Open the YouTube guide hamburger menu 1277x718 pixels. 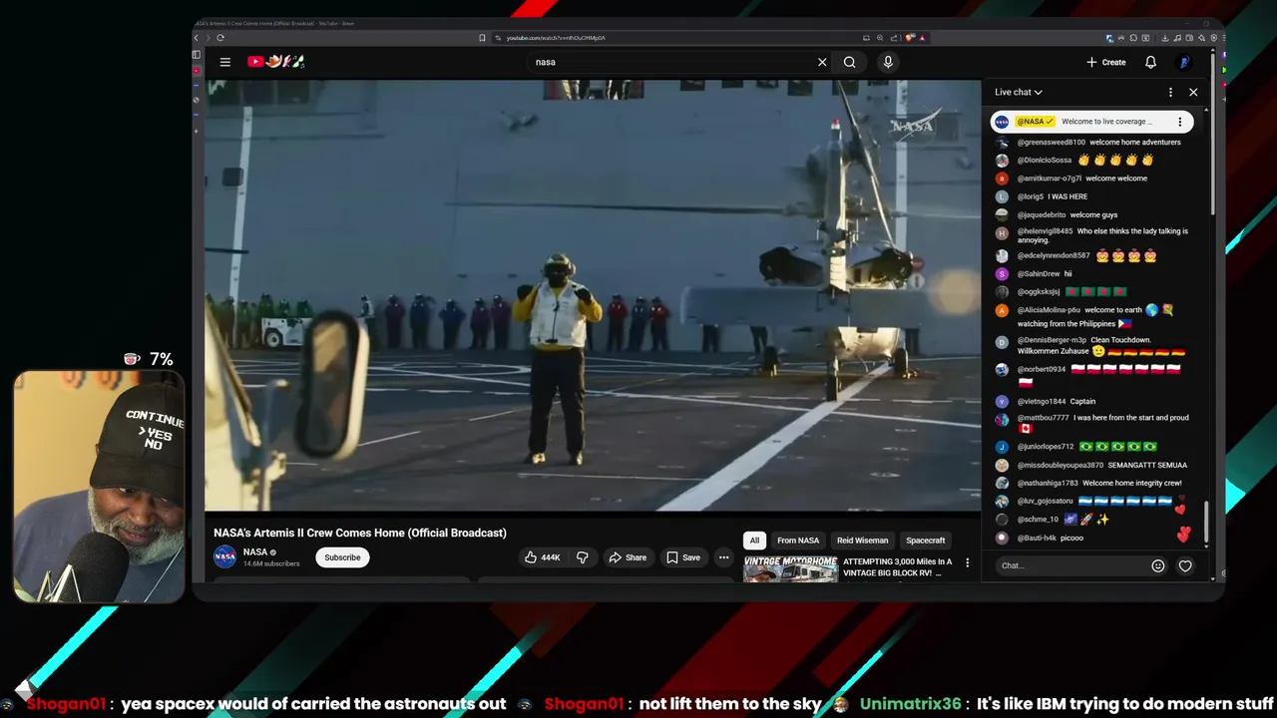click(x=225, y=62)
